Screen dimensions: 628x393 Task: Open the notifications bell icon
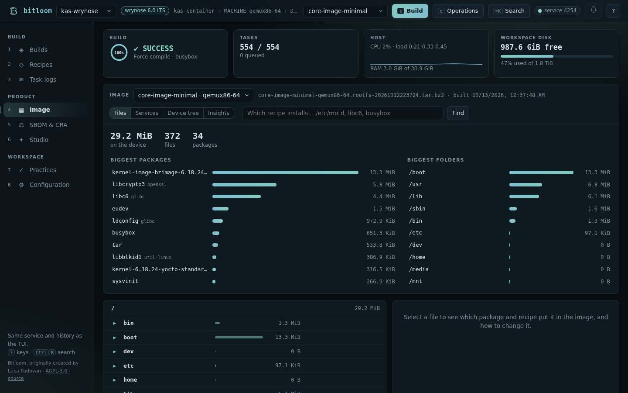(x=594, y=10)
